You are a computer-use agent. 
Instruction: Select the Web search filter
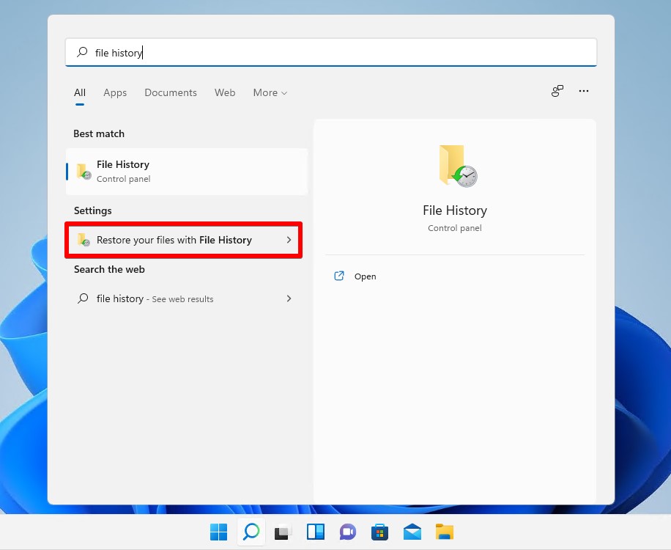click(225, 92)
